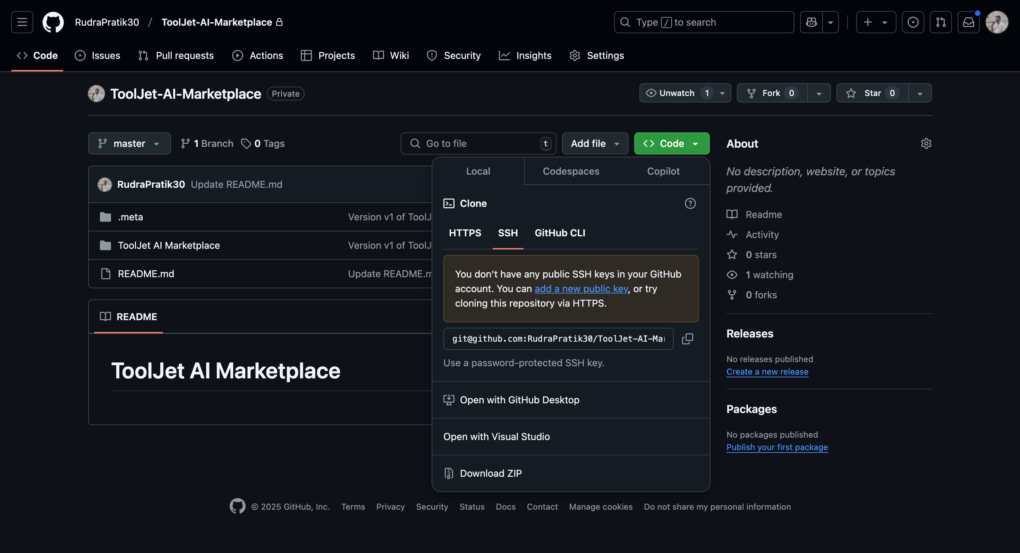The height and width of the screenshot is (553, 1020).
Task: Expand the master branch dropdown
Action: [x=129, y=143]
